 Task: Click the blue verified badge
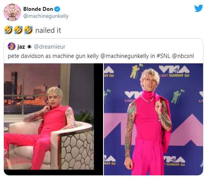57,9
